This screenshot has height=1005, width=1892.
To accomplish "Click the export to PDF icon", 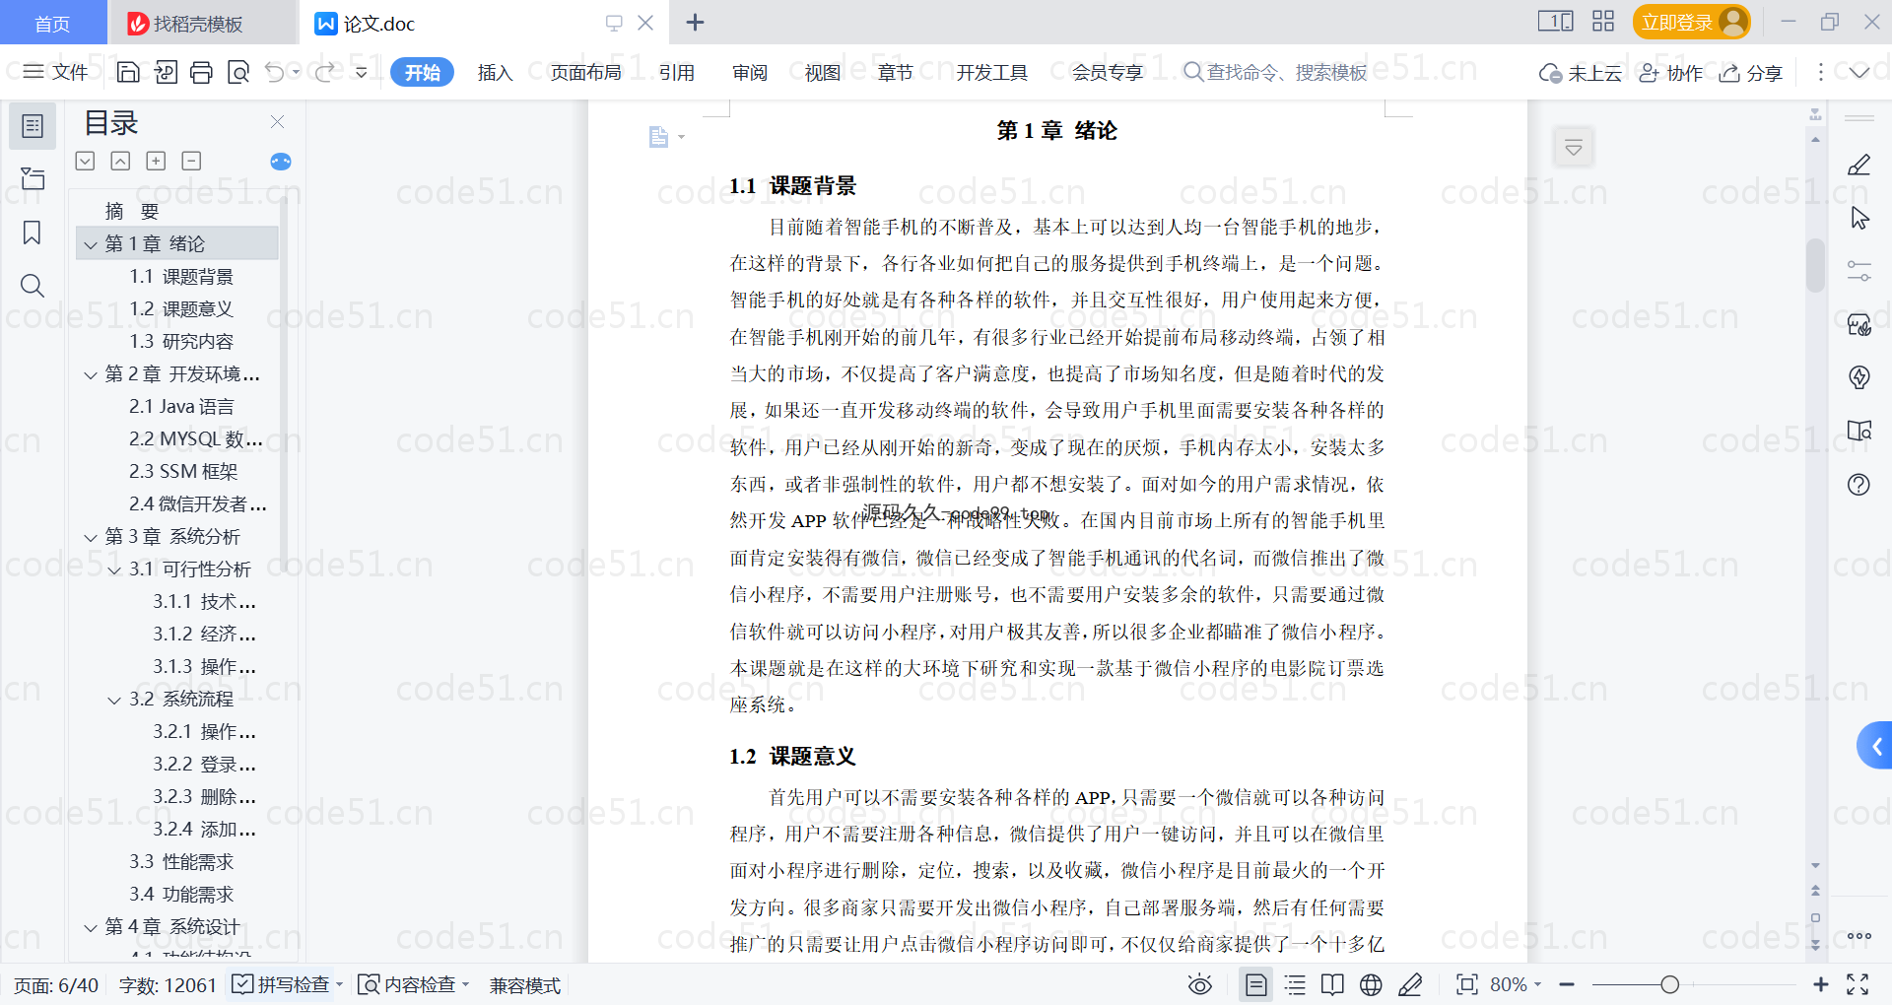I will point(166,72).
